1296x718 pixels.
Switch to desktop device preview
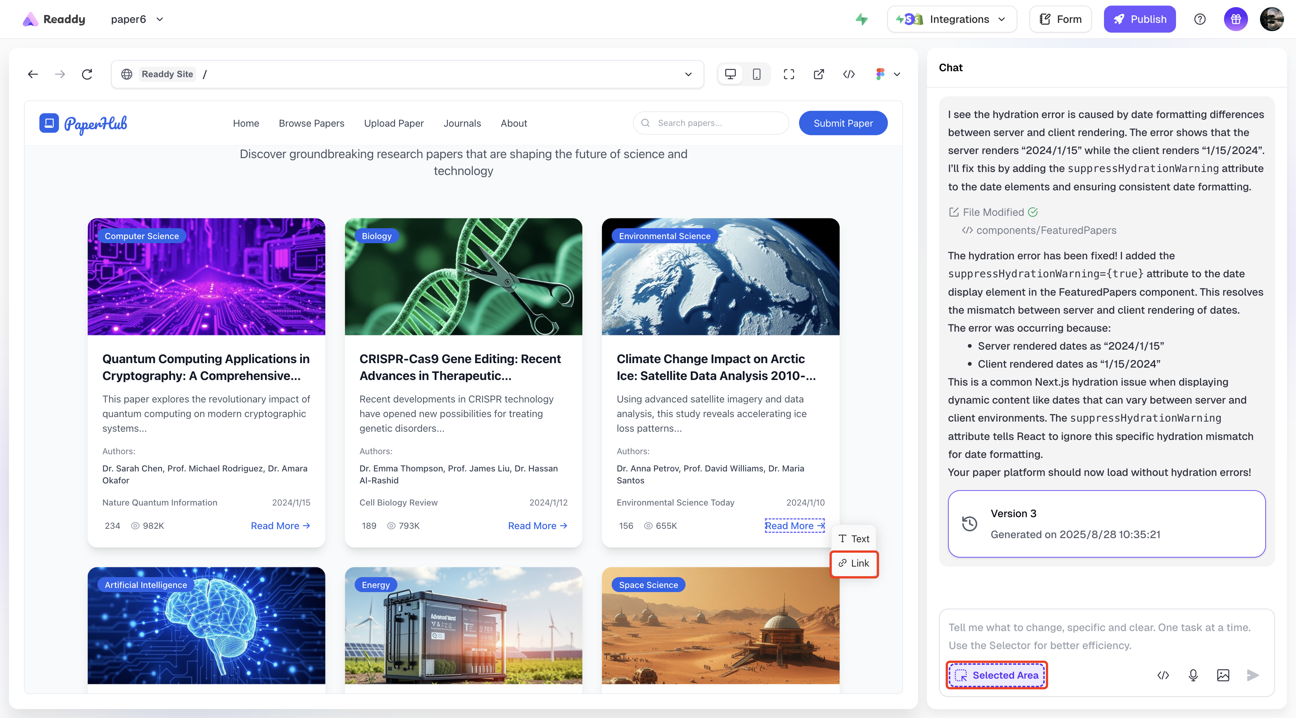pyautogui.click(x=730, y=75)
